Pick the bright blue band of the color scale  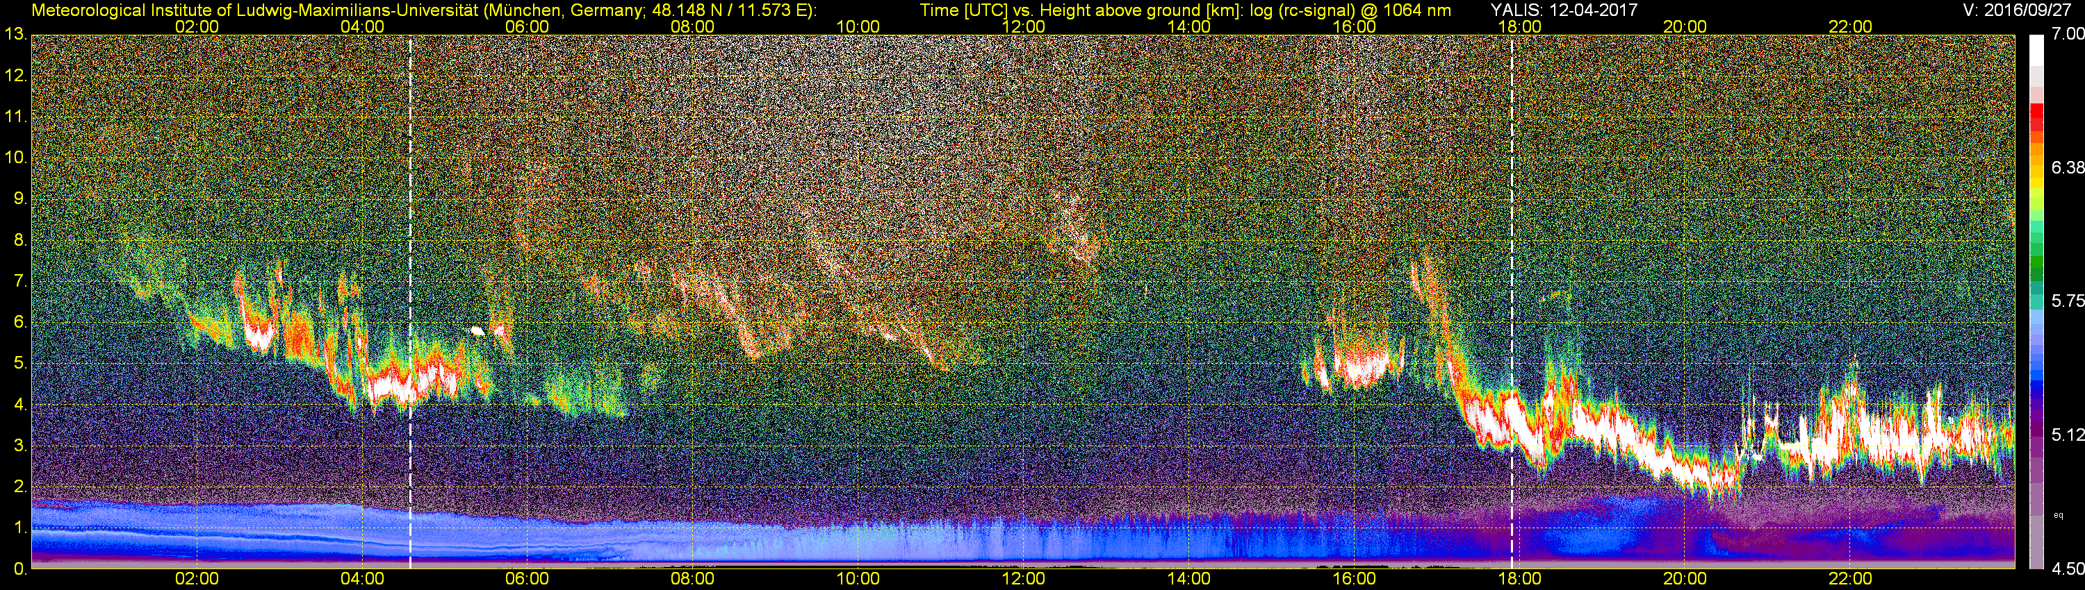pyautogui.click(x=2036, y=376)
